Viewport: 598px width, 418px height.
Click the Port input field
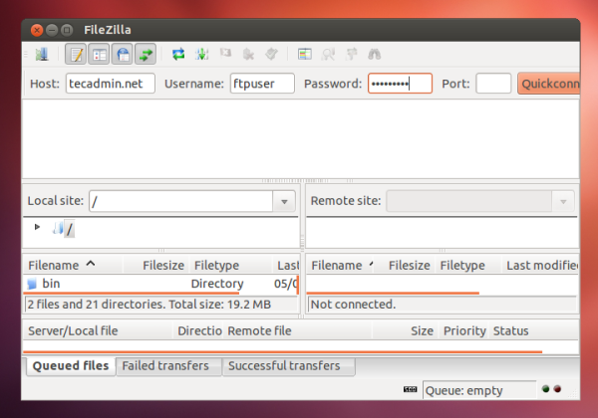click(493, 84)
